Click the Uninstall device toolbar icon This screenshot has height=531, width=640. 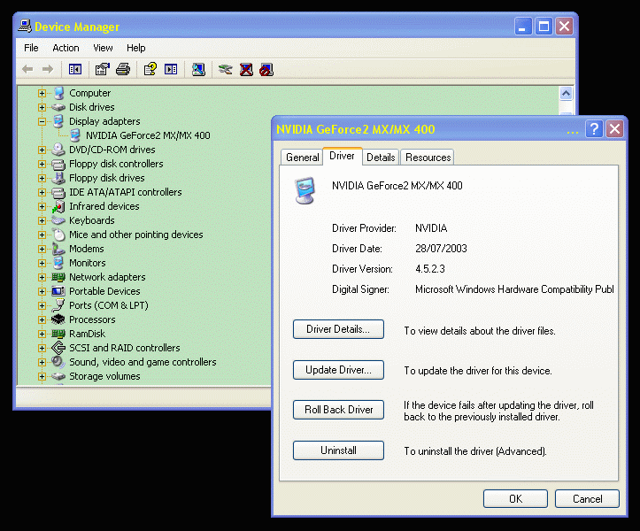coord(246,69)
